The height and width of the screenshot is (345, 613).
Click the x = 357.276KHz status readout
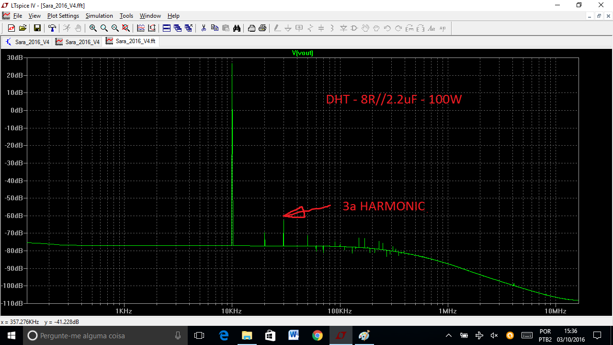coord(20,322)
